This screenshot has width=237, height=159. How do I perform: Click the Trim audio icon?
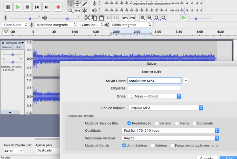[109, 18]
